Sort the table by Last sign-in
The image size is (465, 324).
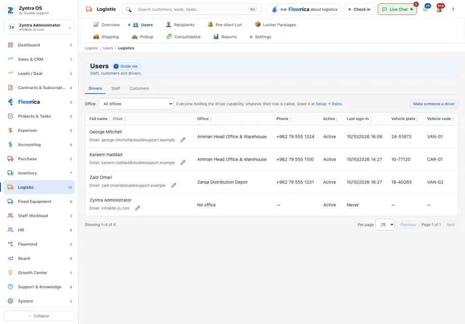tap(359, 119)
